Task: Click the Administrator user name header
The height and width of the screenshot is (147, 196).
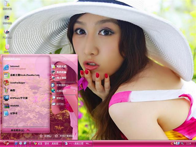Action: pos(12,59)
